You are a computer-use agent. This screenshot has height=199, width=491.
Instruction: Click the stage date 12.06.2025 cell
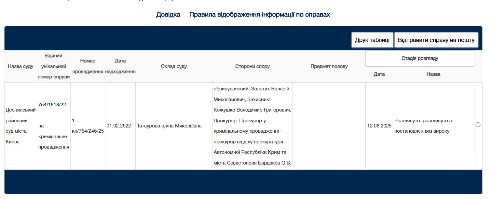click(x=379, y=126)
